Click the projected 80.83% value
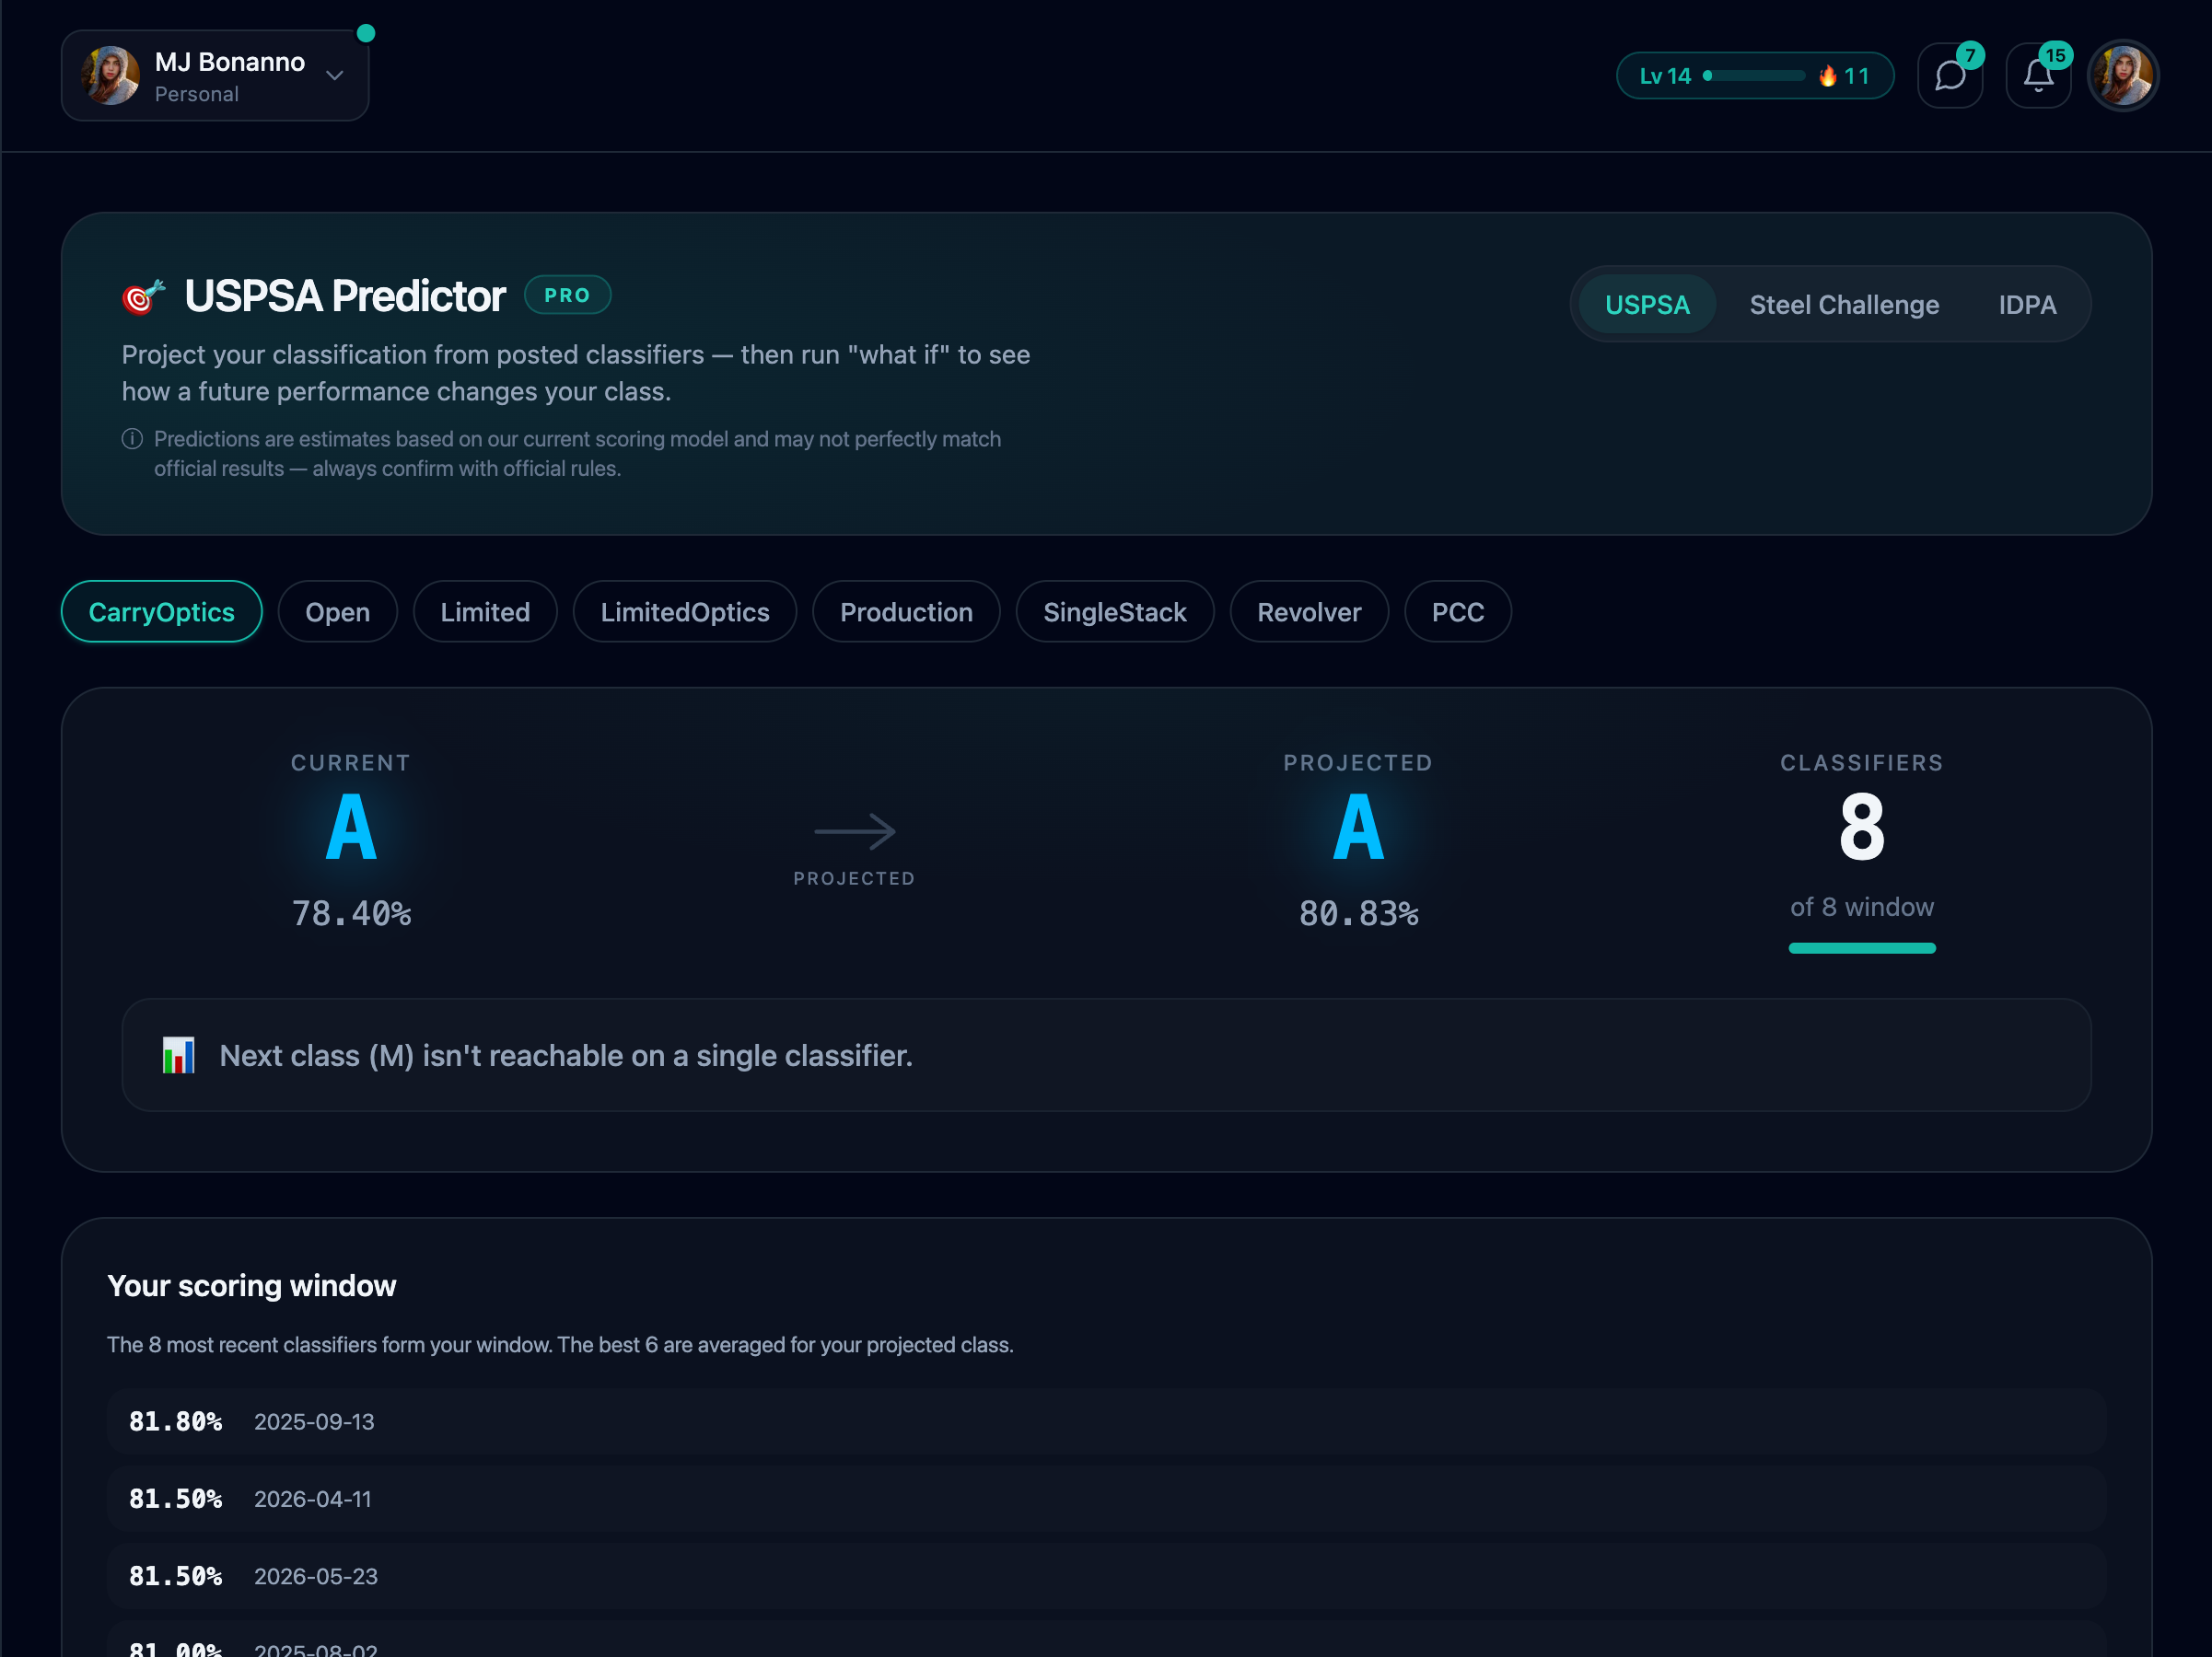The height and width of the screenshot is (1657, 2212). pyautogui.click(x=1358, y=913)
